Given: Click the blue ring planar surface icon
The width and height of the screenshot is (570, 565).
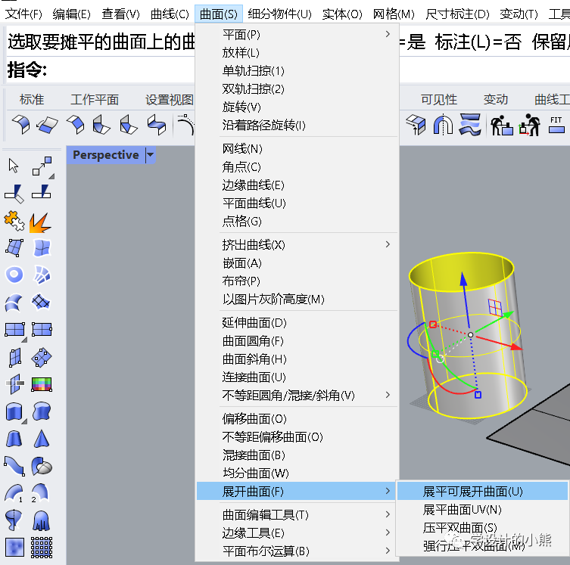Looking at the screenshot, I should (x=14, y=275).
